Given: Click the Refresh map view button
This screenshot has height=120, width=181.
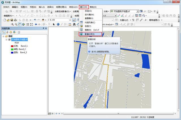Looking at the screenshot, I should click(x=56, y=113).
